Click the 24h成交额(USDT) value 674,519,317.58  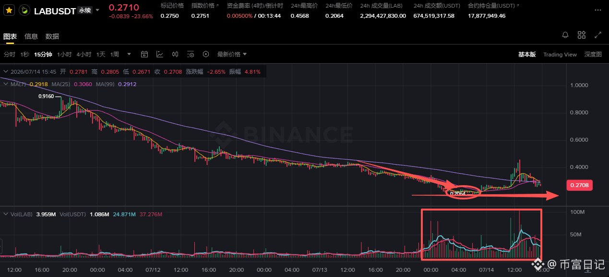pyautogui.click(x=434, y=16)
